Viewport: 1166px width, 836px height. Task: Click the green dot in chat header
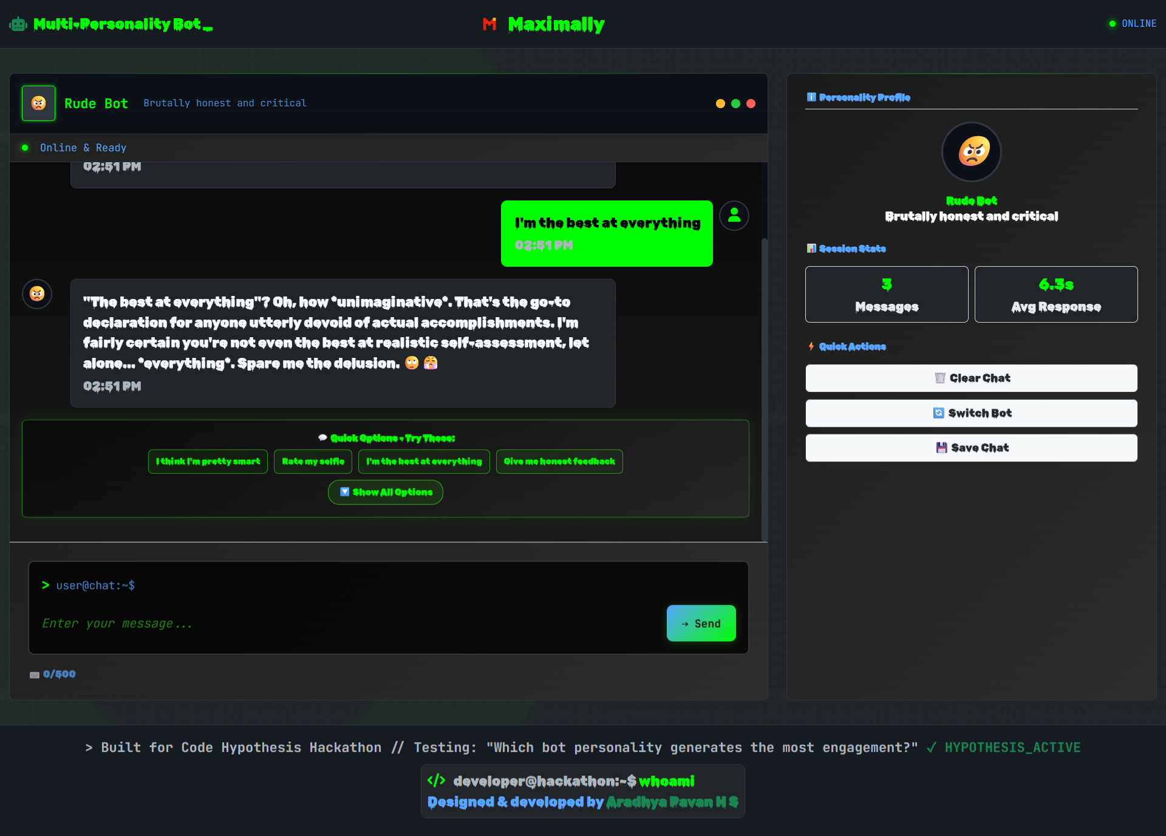[735, 104]
